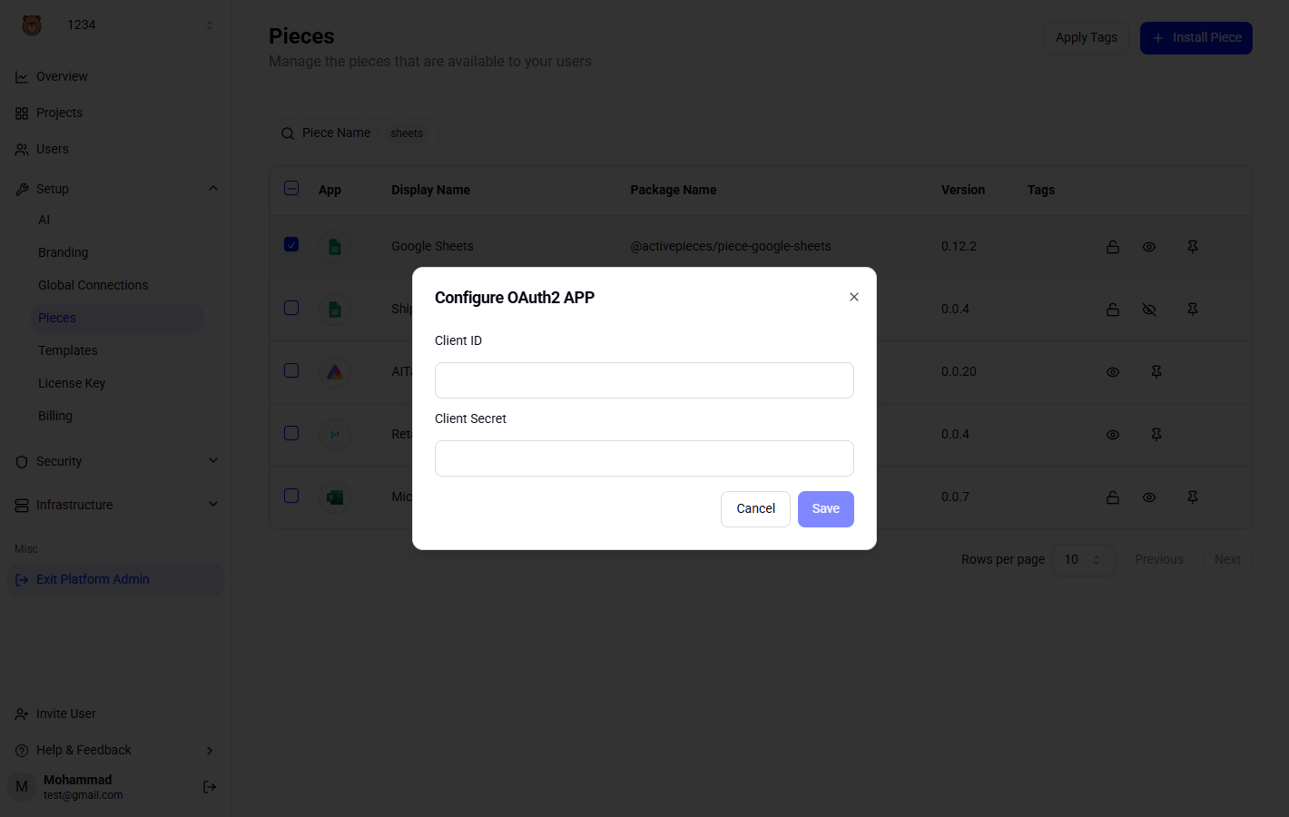Click the bear avatar at the top left
The height and width of the screenshot is (817, 1289).
pyautogui.click(x=31, y=25)
